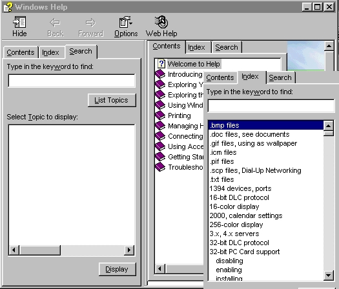Screen dimensions: 339x289
Task: Open Search tab in the overlay panel
Action: click(x=280, y=77)
